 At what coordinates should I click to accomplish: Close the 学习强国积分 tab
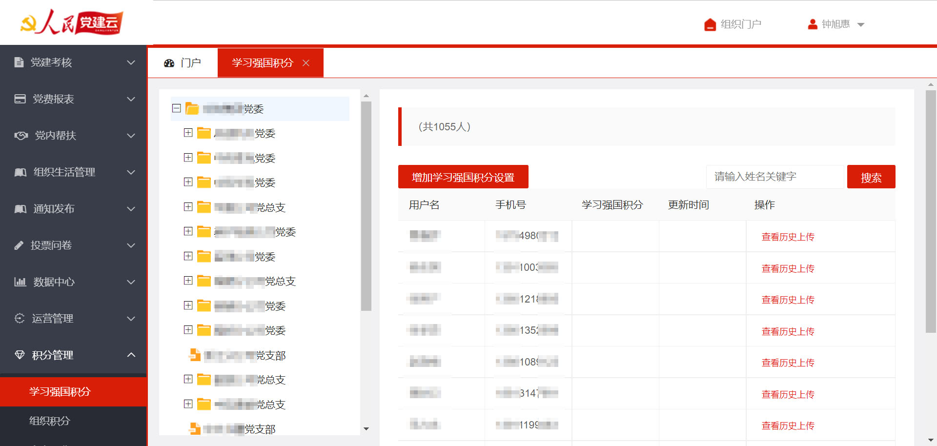click(306, 63)
